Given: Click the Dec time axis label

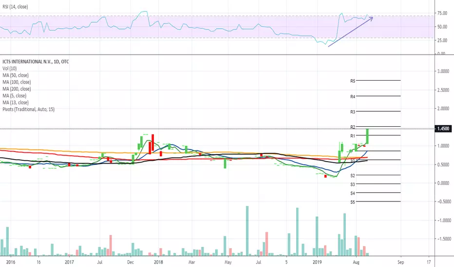Looking at the screenshot, I should [x=131, y=262].
